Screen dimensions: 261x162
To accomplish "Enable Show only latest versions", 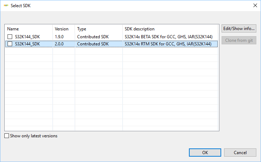I will (7, 136).
